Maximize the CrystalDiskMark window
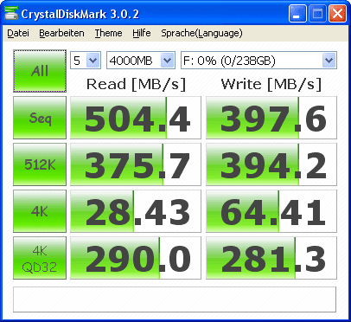 pyautogui.click(x=317, y=14)
